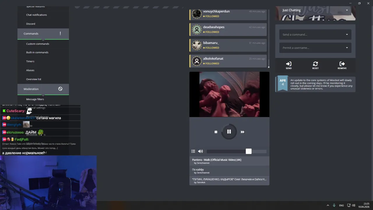Open the Overview list page
The image size is (373, 210).
[x=34, y=79]
